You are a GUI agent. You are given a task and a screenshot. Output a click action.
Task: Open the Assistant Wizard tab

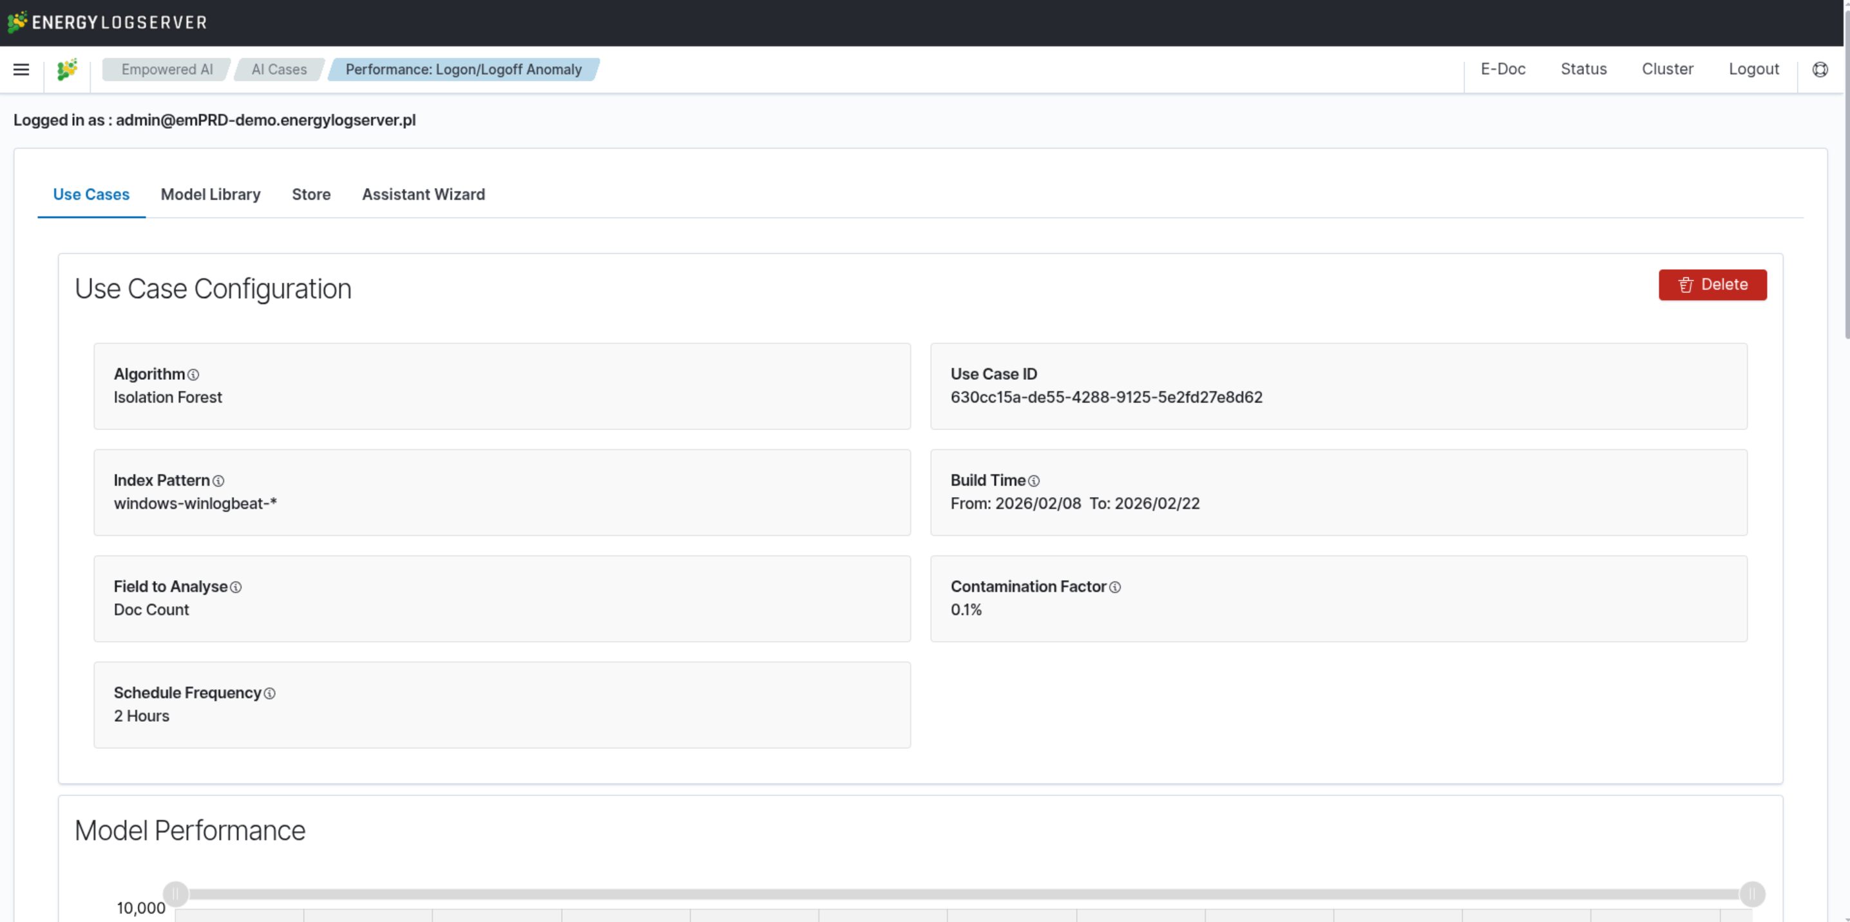pyautogui.click(x=423, y=194)
